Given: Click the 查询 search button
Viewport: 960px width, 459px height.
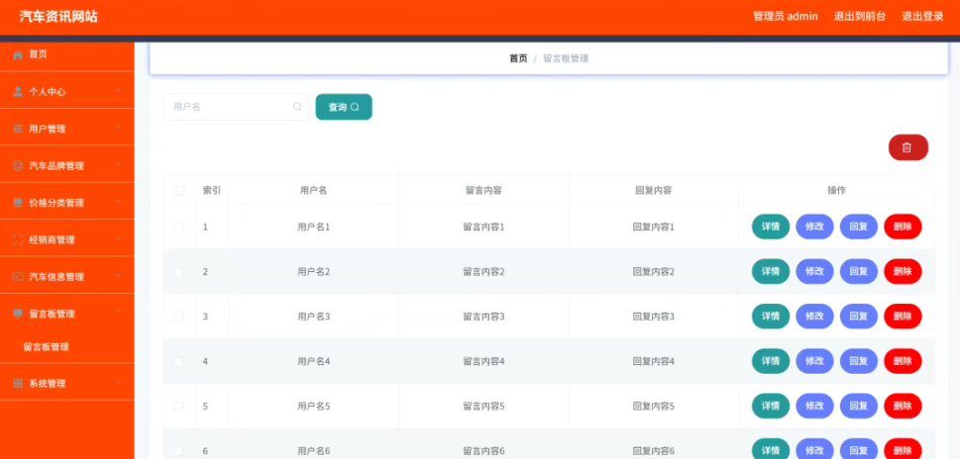Looking at the screenshot, I should click(x=344, y=107).
